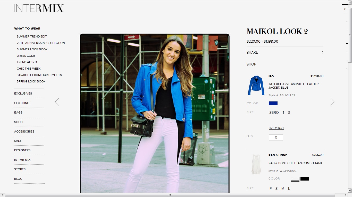Click the scroll up arrow

click(350, 2)
